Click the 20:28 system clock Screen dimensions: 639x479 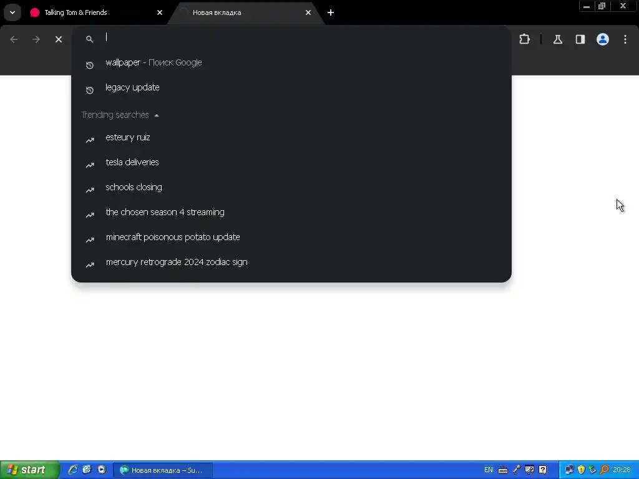pyautogui.click(x=622, y=470)
